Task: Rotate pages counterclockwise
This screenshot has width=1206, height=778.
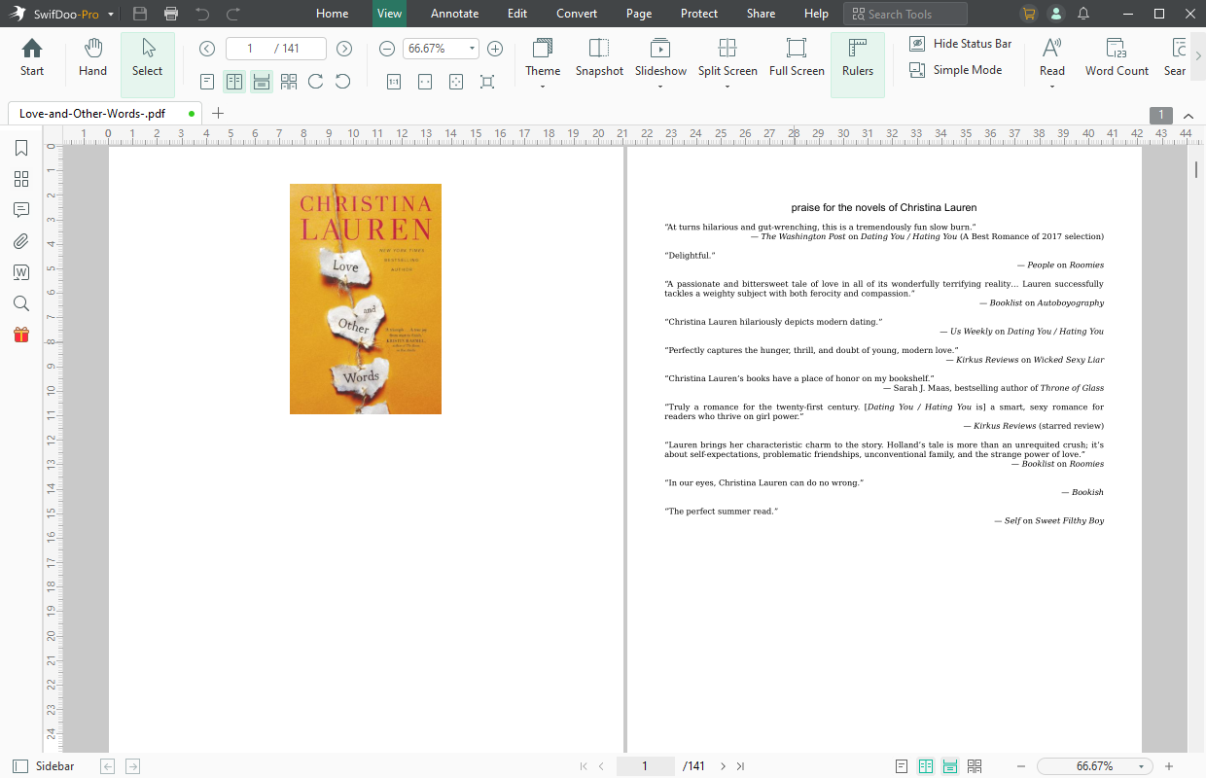Action: (x=342, y=82)
